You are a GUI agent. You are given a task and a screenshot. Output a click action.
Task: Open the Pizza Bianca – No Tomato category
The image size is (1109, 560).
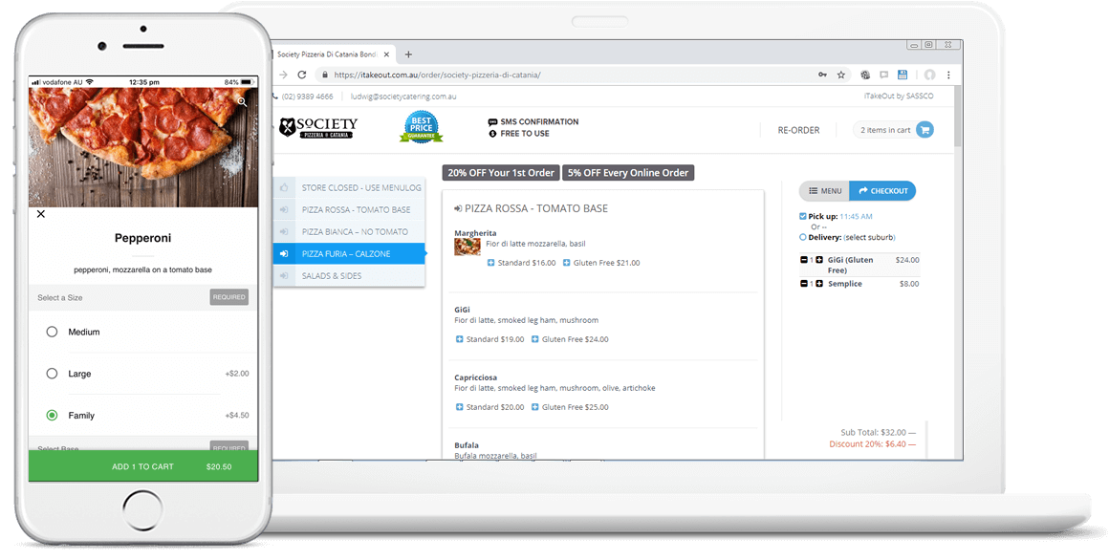tap(354, 231)
